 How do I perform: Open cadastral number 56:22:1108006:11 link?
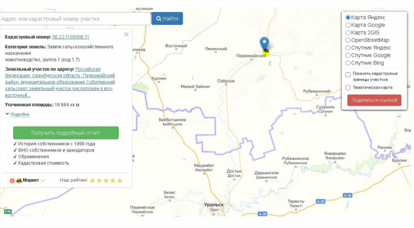point(71,37)
